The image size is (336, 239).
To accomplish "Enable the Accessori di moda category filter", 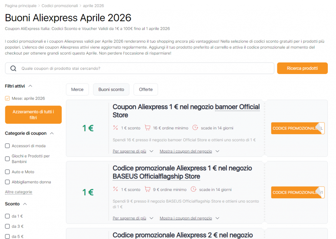I will coord(7,146).
